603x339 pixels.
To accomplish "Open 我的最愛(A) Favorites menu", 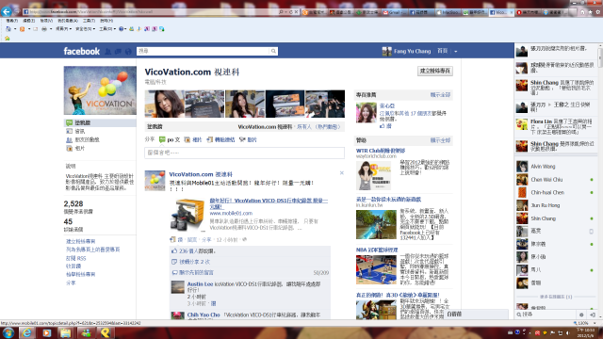I will click(67, 21).
